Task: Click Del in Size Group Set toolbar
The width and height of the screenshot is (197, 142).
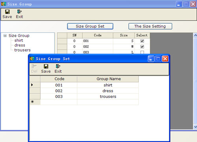Action: 34,69
